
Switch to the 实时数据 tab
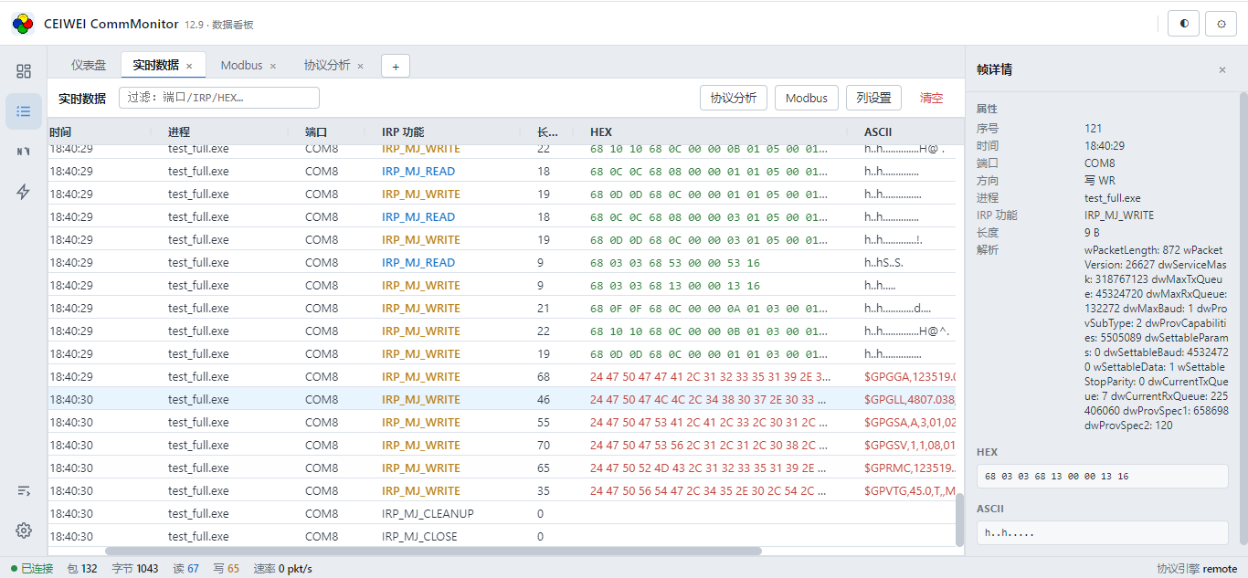pos(155,66)
